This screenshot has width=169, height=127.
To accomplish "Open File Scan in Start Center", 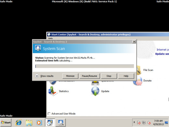I will (x=148, y=70).
